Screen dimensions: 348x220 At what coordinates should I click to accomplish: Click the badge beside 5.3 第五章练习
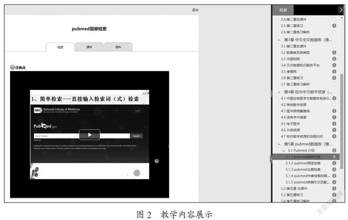pos(334,195)
